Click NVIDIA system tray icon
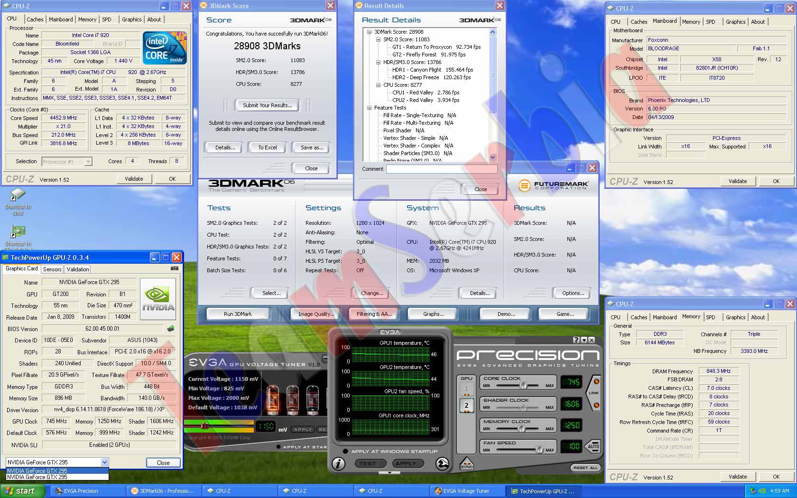The width and height of the screenshot is (797, 498). click(x=762, y=491)
